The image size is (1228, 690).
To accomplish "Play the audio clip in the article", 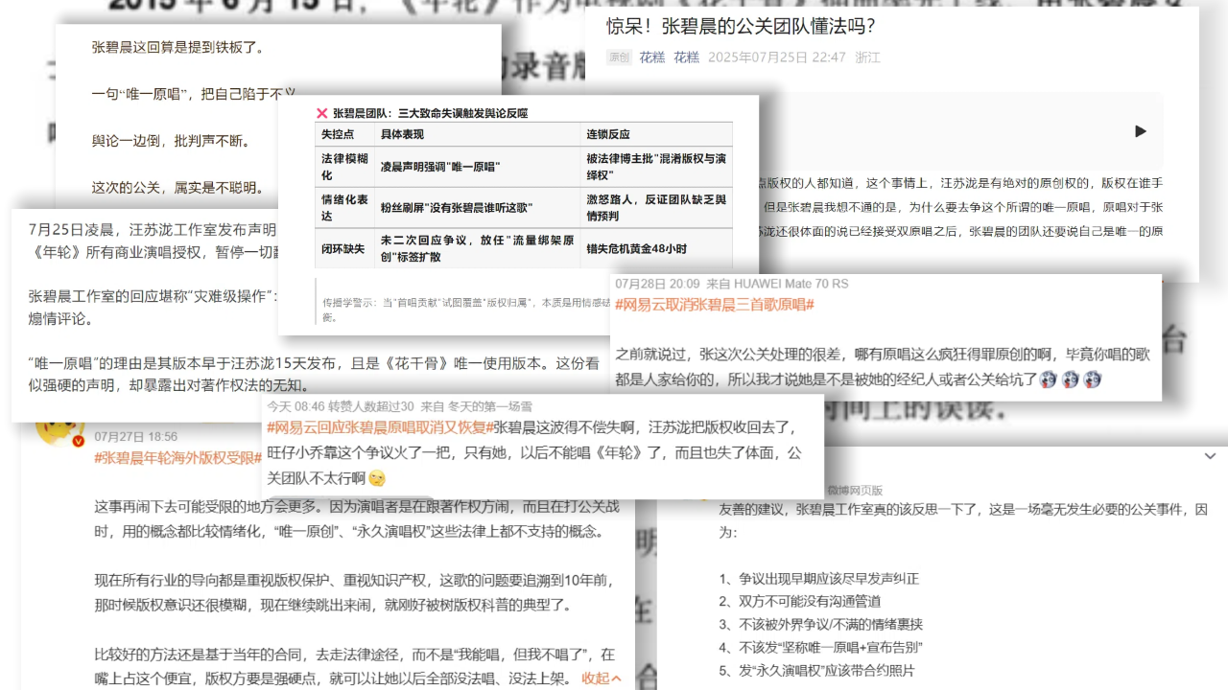I will 1141,131.
